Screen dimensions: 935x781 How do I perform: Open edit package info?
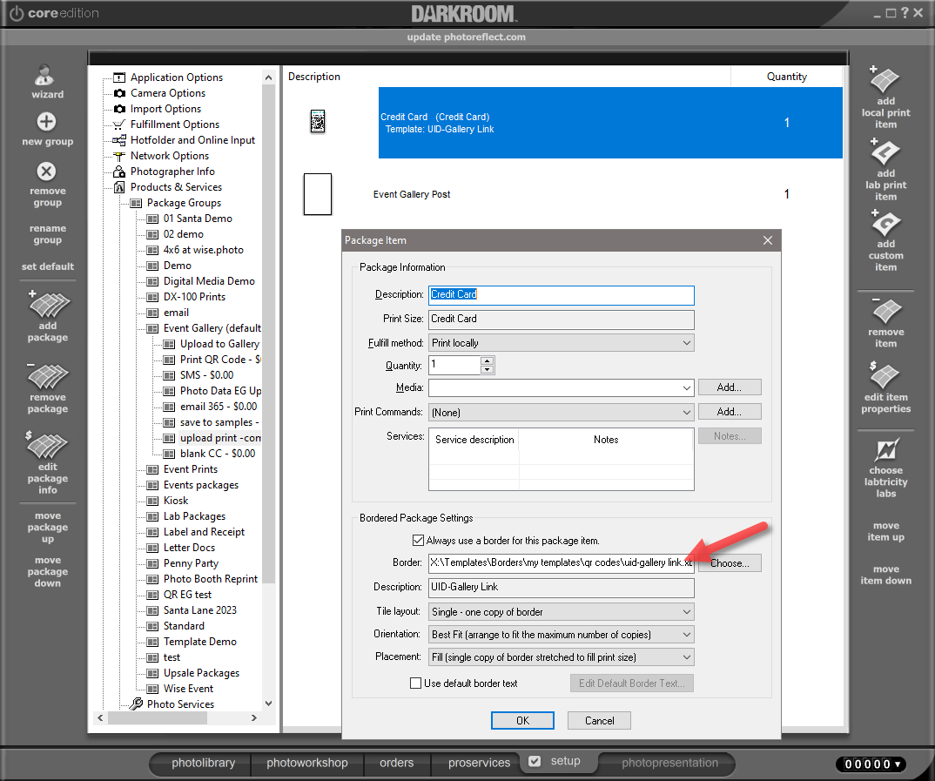(x=48, y=462)
